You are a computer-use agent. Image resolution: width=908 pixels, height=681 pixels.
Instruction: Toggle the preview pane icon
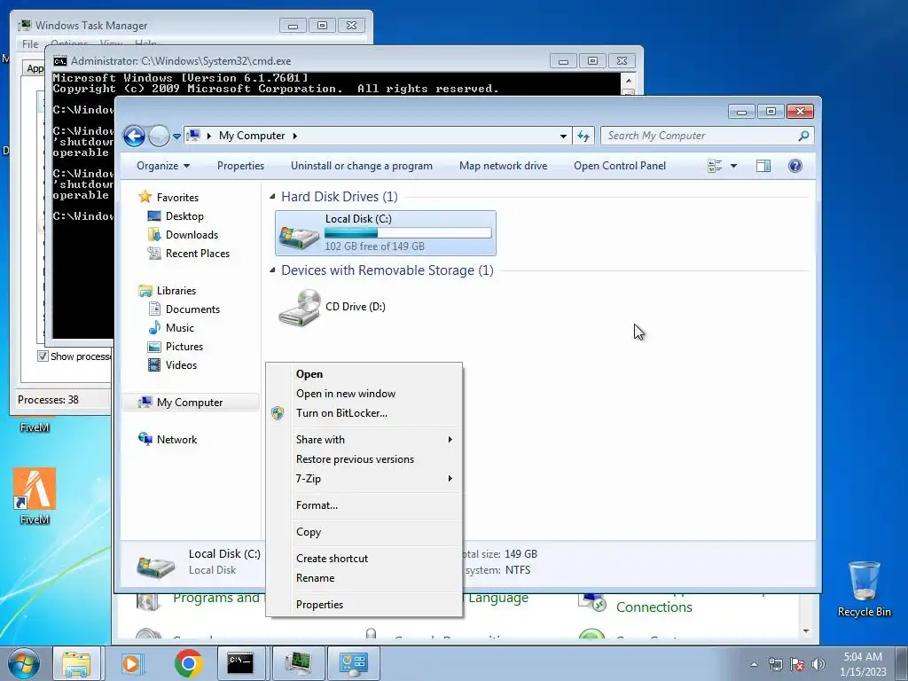pyautogui.click(x=763, y=166)
